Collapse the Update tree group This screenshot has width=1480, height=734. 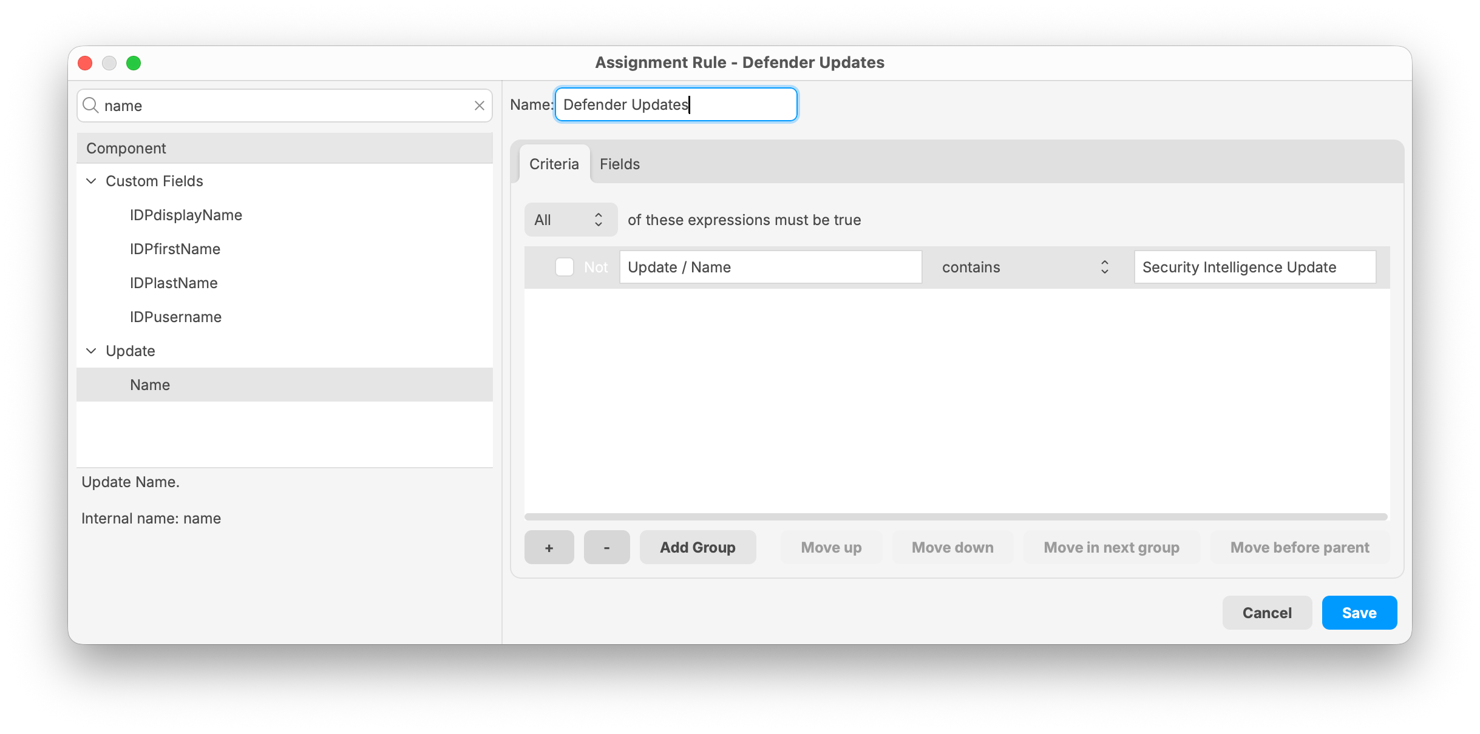pos(91,351)
